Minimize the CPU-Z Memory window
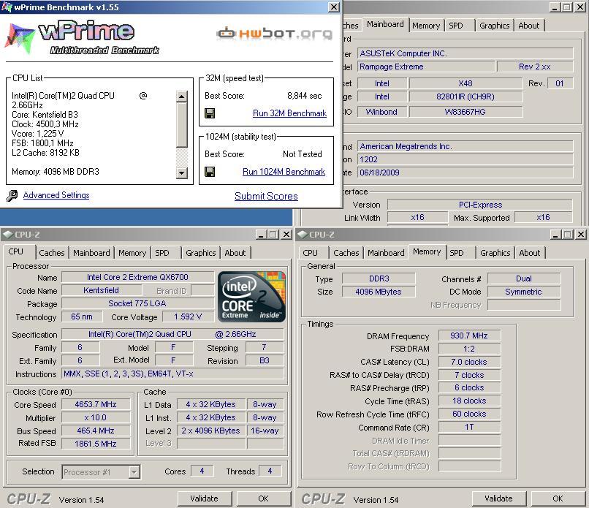 point(556,235)
